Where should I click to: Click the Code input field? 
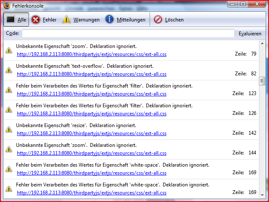point(128,33)
